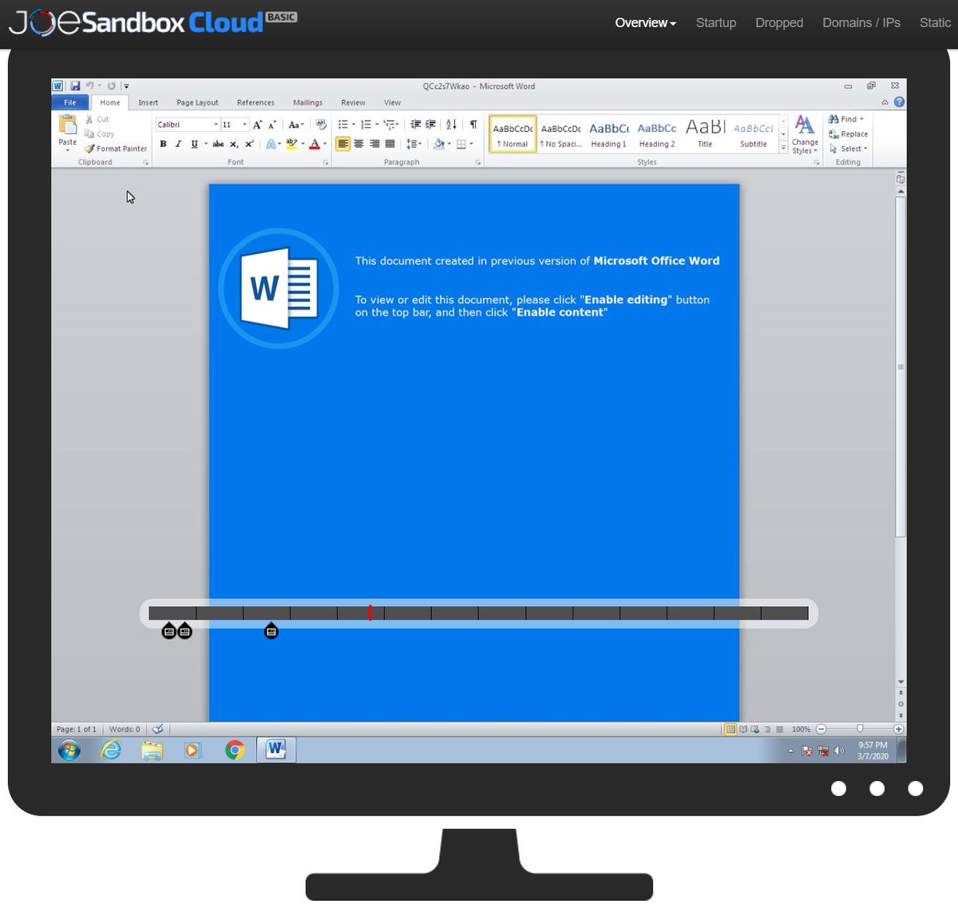
Task: Click the Subscript icon
Action: 233,144
